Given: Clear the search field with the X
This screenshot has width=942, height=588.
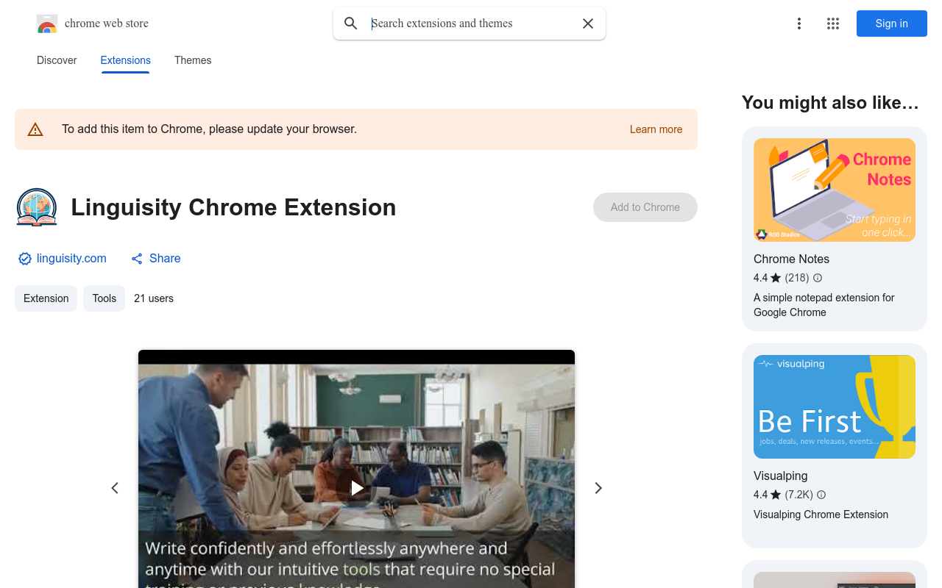Looking at the screenshot, I should [x=588, y=24].
